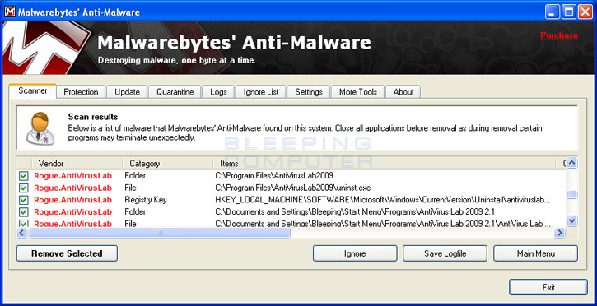Open the Protection tab
The height and width of the screenshot is (306, 597).
81,92
